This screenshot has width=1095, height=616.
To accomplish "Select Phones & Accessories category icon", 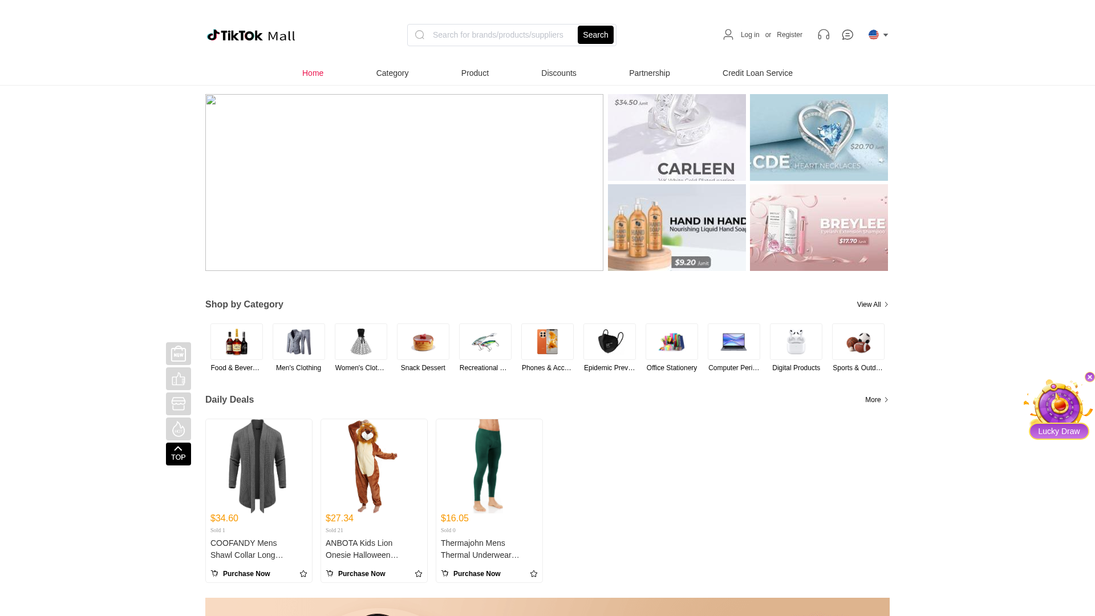I will point(547,342).
